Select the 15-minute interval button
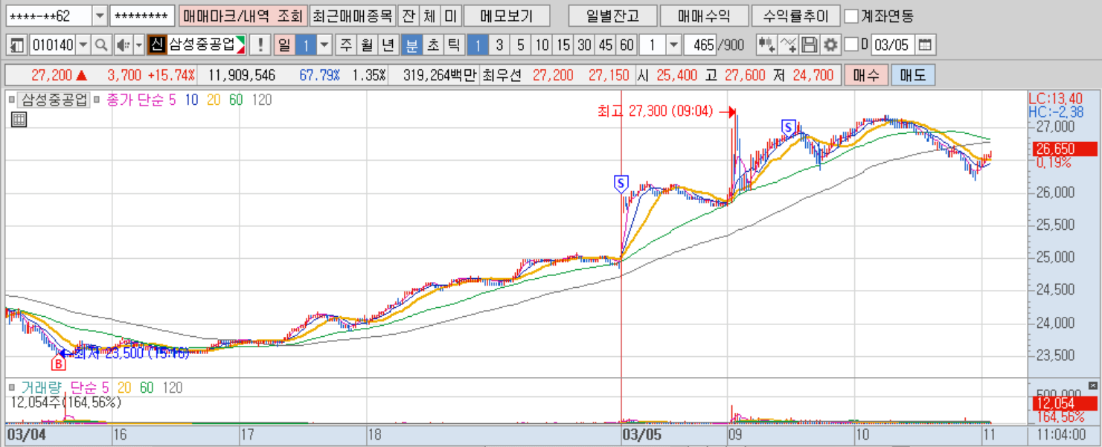Viewport: 1102px width, 447px height. point(563,45)
